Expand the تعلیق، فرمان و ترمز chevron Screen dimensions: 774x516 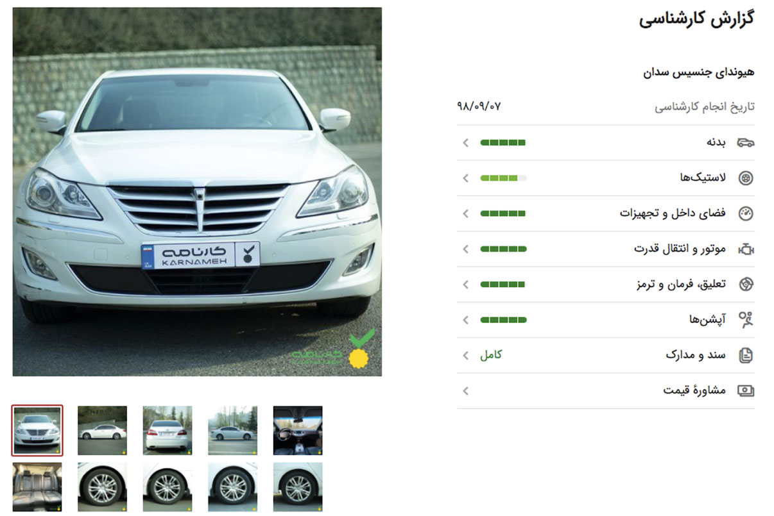tap(466, 284)
